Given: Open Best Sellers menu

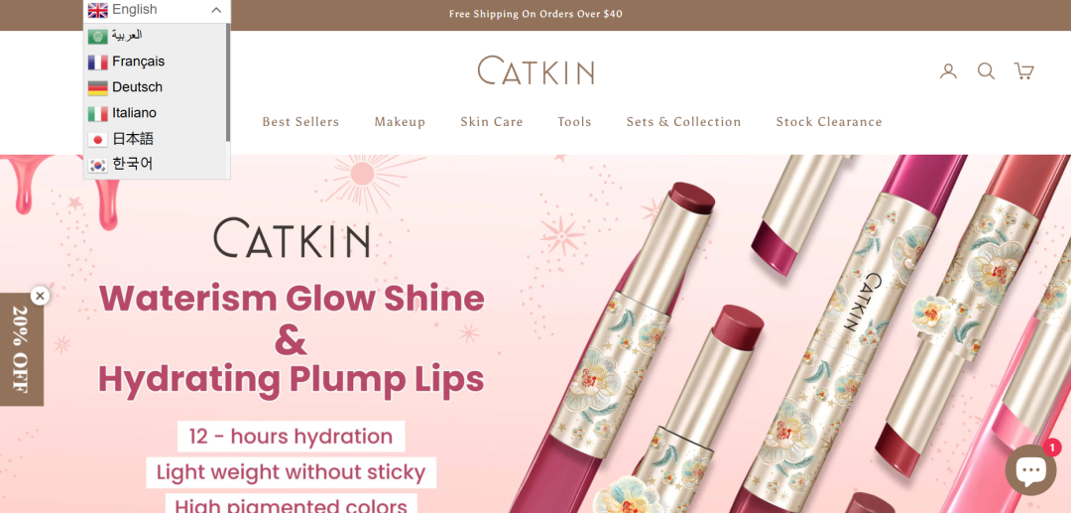Looking at the screenshot, I should click(300, 122).
